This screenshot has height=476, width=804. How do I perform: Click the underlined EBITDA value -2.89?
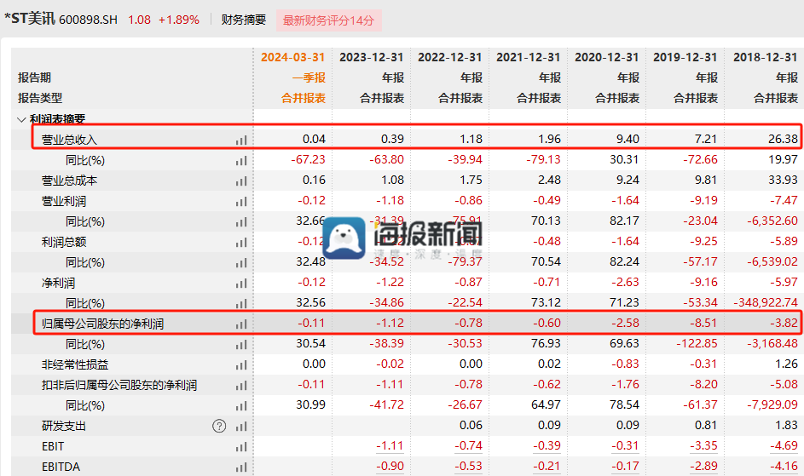pyautogui.click(x=703, y=467)
